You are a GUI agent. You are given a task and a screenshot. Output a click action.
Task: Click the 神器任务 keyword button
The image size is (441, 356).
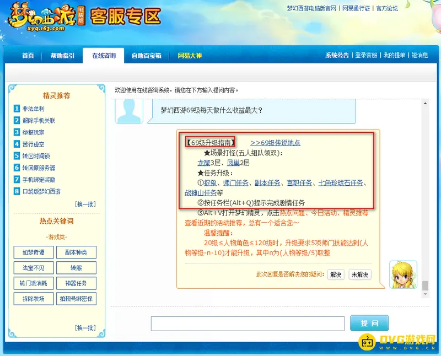[x=76, y=283]
